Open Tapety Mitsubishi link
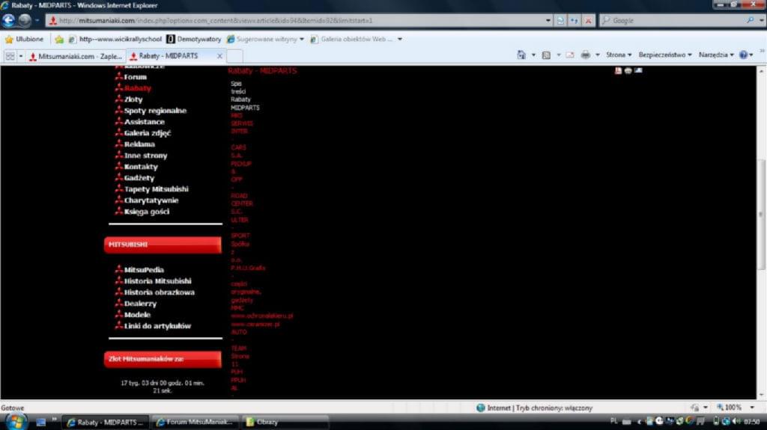This screenshot has height=430, width=767. coord(156,189)
